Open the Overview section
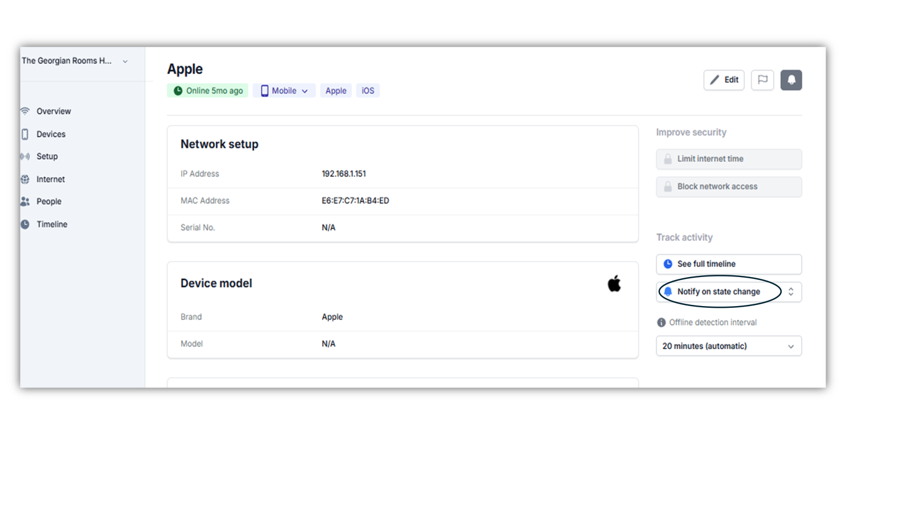Screen dimensions: 911x512 coord(54,112)
